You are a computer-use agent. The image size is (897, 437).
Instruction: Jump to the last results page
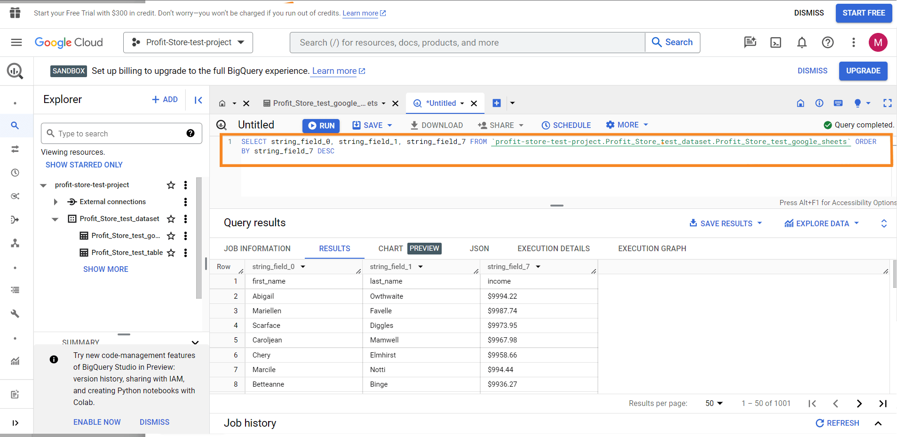[883, 404]
